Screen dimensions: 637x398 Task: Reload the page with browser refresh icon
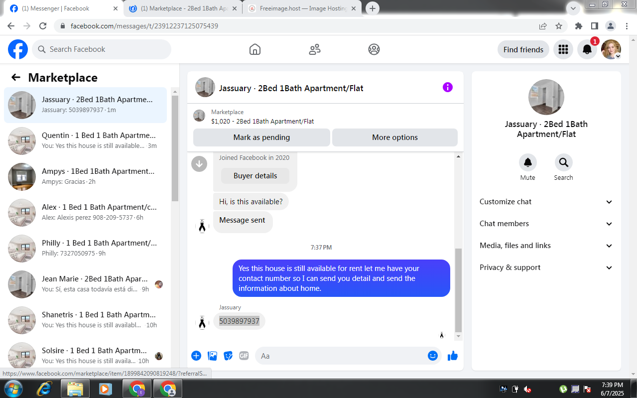point(43,26)
